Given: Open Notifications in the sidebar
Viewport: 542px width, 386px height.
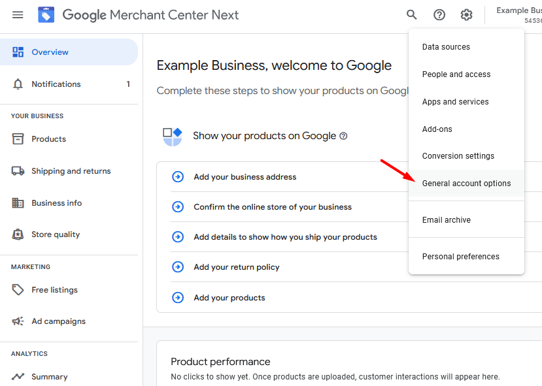Looking at the screenshot, I should coord(69,84).
